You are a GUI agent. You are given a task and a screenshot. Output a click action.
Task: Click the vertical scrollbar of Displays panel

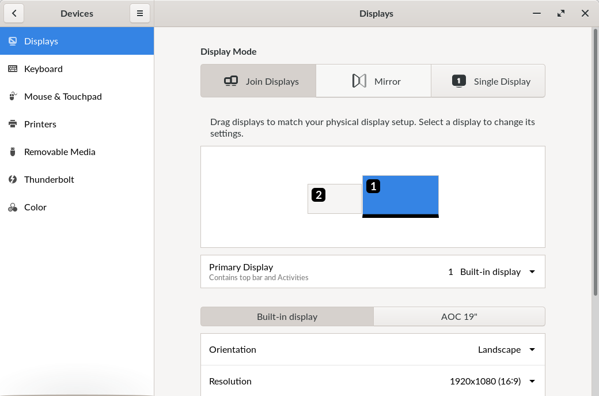pyautogui.click(x=595, y=162)
